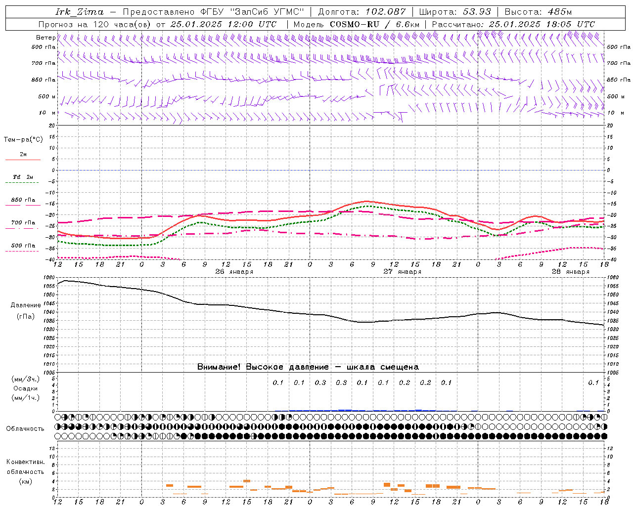Click the Прогноз на 120 часа(ов) text
Image resolution: width=633 pixels, height=506 pixels.
(95, 24)
